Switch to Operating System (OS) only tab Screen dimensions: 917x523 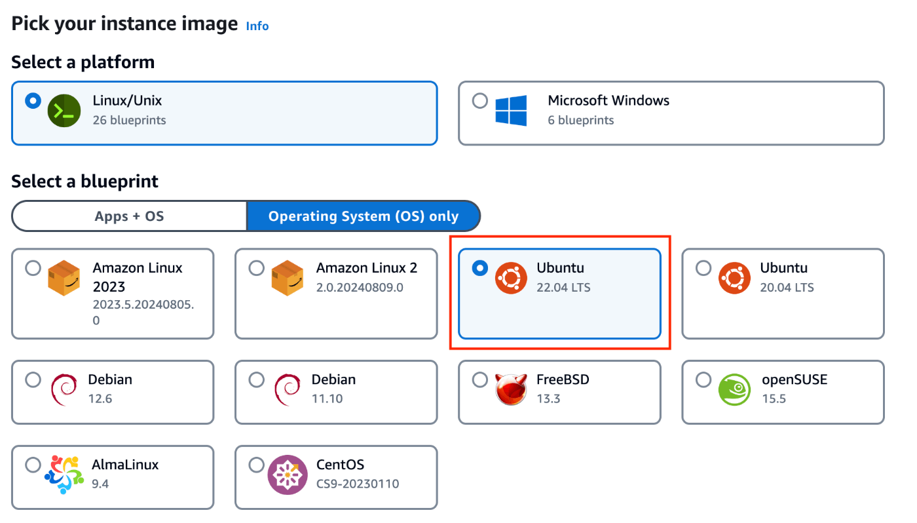364,216
